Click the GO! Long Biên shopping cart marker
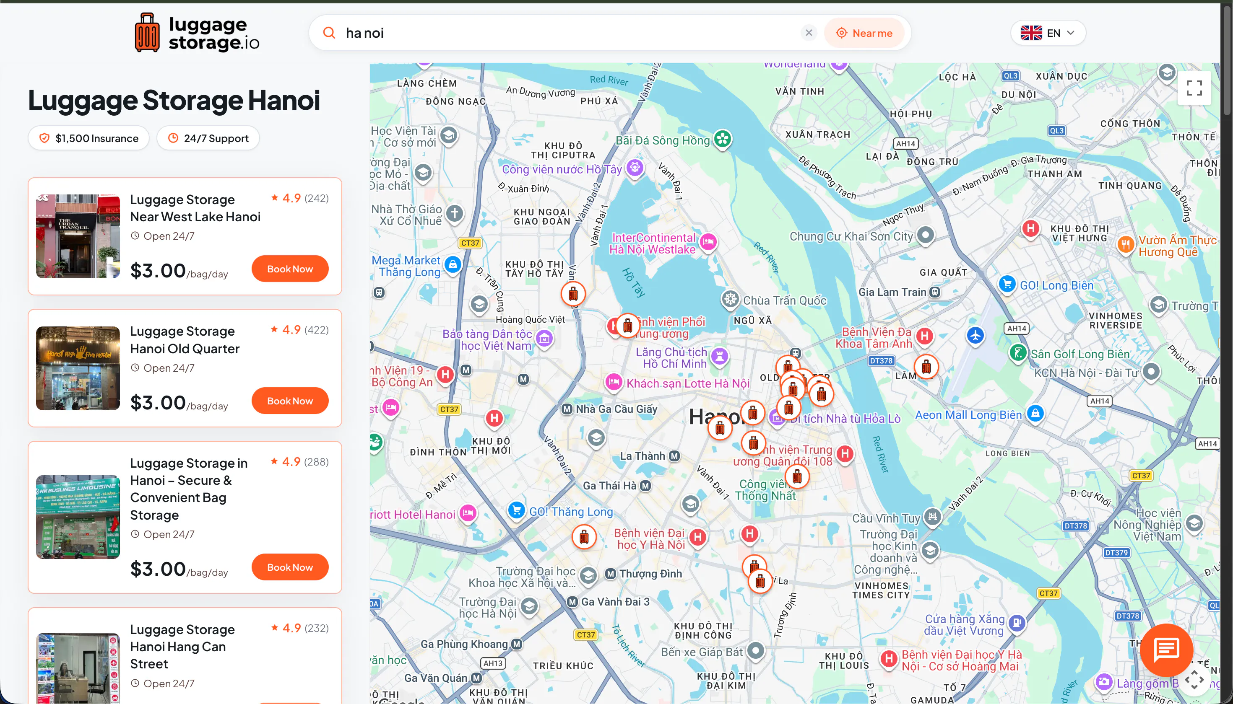 [1007, 284]
